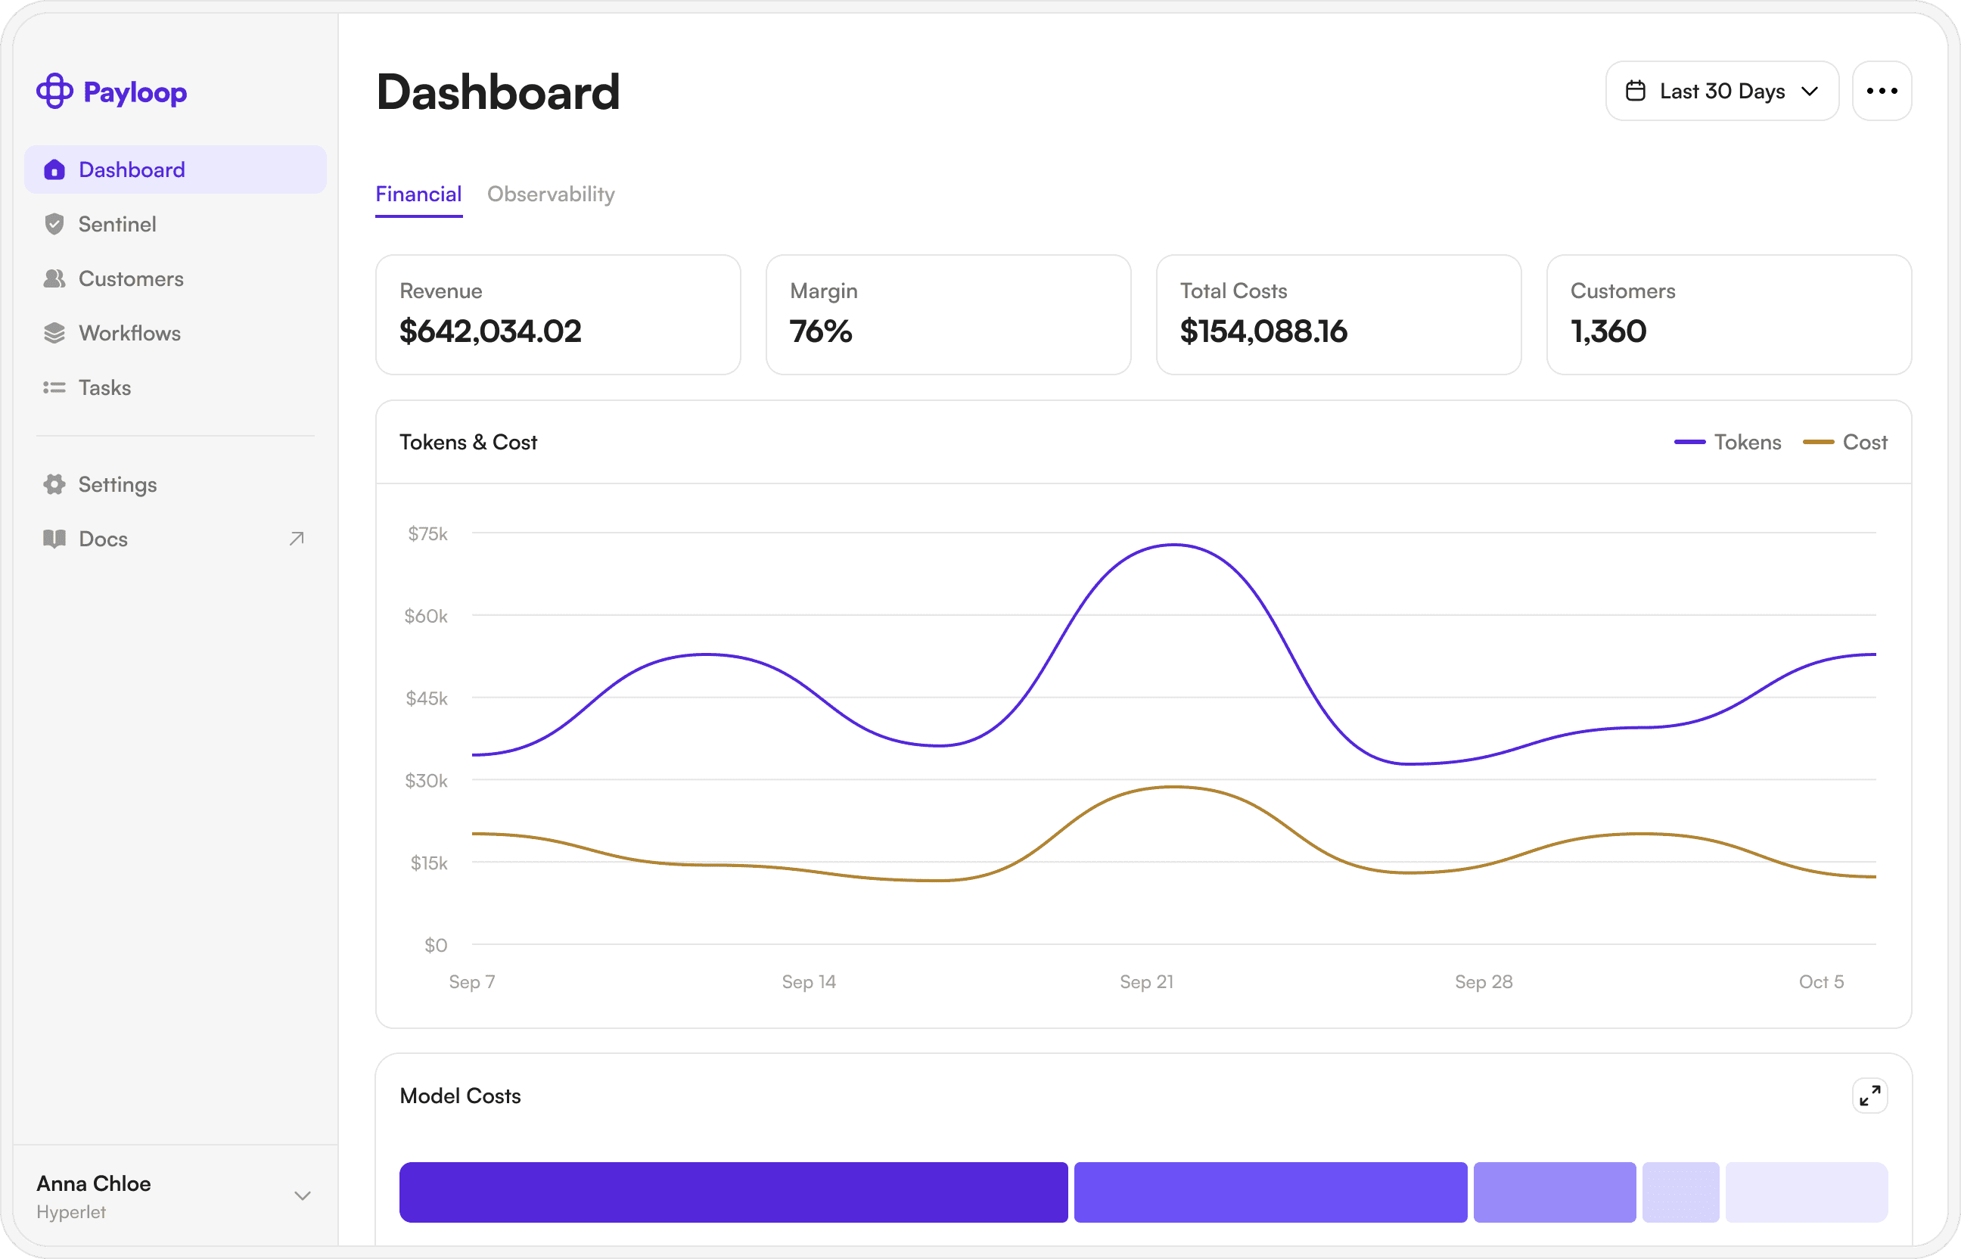
Task: Click the Dashboard home icon in sidebar
Action: [54, 169]
